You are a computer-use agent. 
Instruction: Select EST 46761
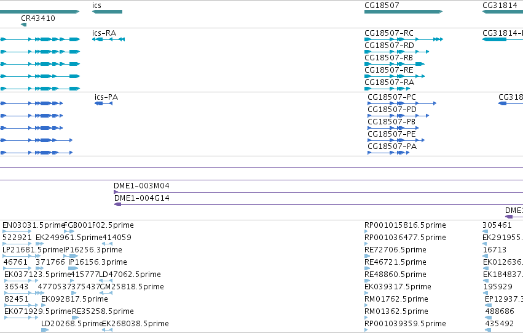tap(16, 262)
